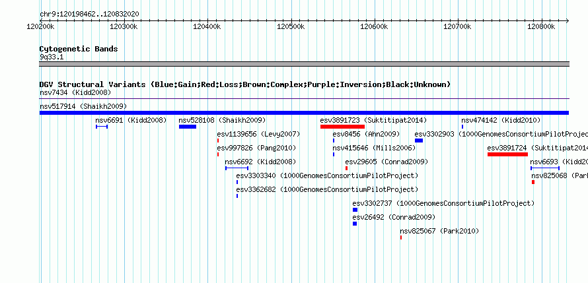The image size is (588, 283).
Task: Select the esv3302737 variant label
Action: [443, 203]
